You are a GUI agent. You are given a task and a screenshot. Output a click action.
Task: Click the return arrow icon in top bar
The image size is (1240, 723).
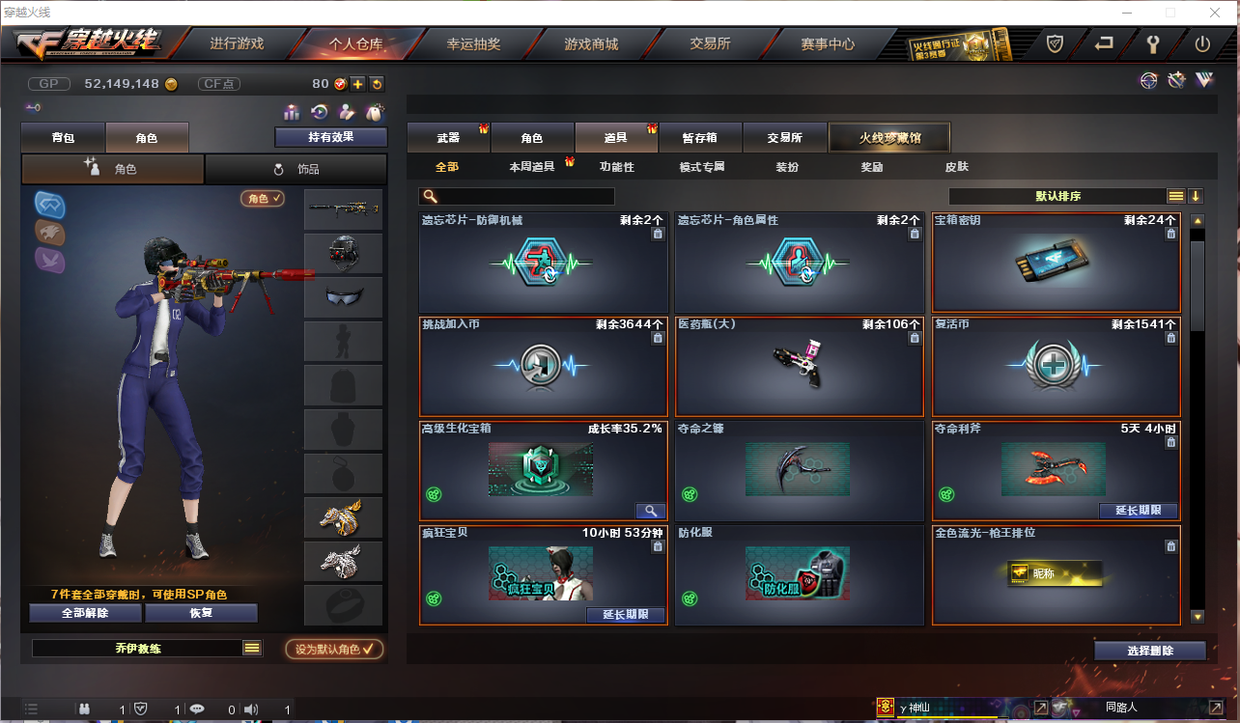pos(1104,43)
